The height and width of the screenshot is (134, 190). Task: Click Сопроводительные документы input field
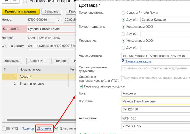[156, 68]
